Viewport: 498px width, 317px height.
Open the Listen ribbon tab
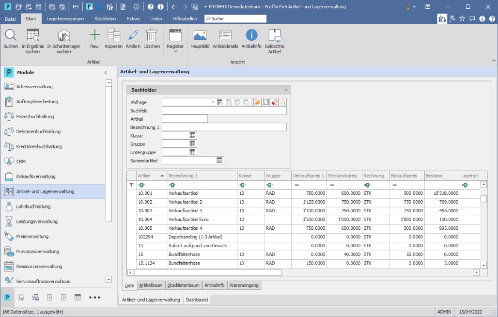(x=156, y=19)
